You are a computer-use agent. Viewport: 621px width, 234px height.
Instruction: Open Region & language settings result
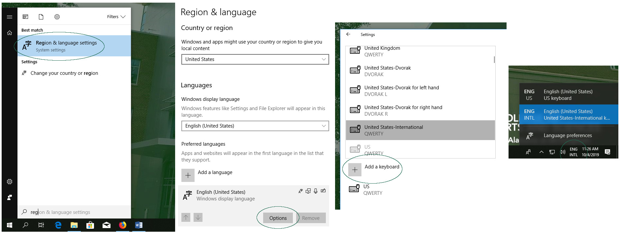coord(66,46)
